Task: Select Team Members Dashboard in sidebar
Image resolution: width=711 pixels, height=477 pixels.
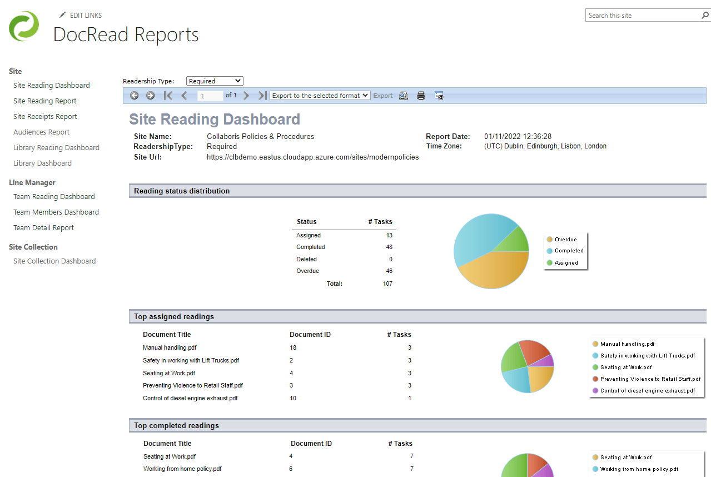Action: 56,212
